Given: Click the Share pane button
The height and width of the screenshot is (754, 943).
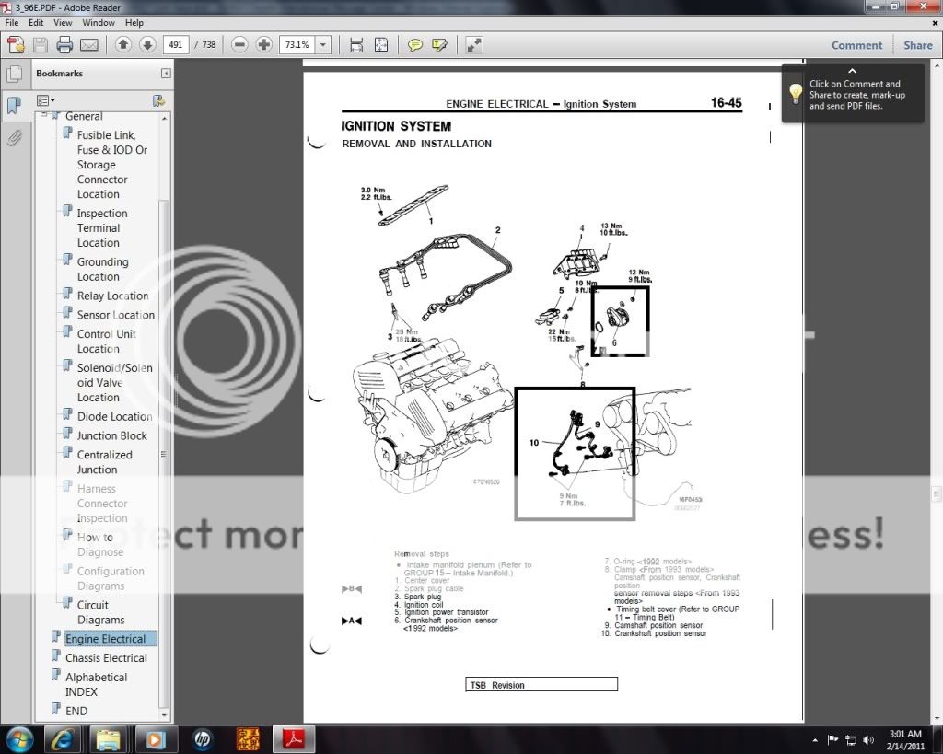Looking at the screenshot, I should (917, 45).
